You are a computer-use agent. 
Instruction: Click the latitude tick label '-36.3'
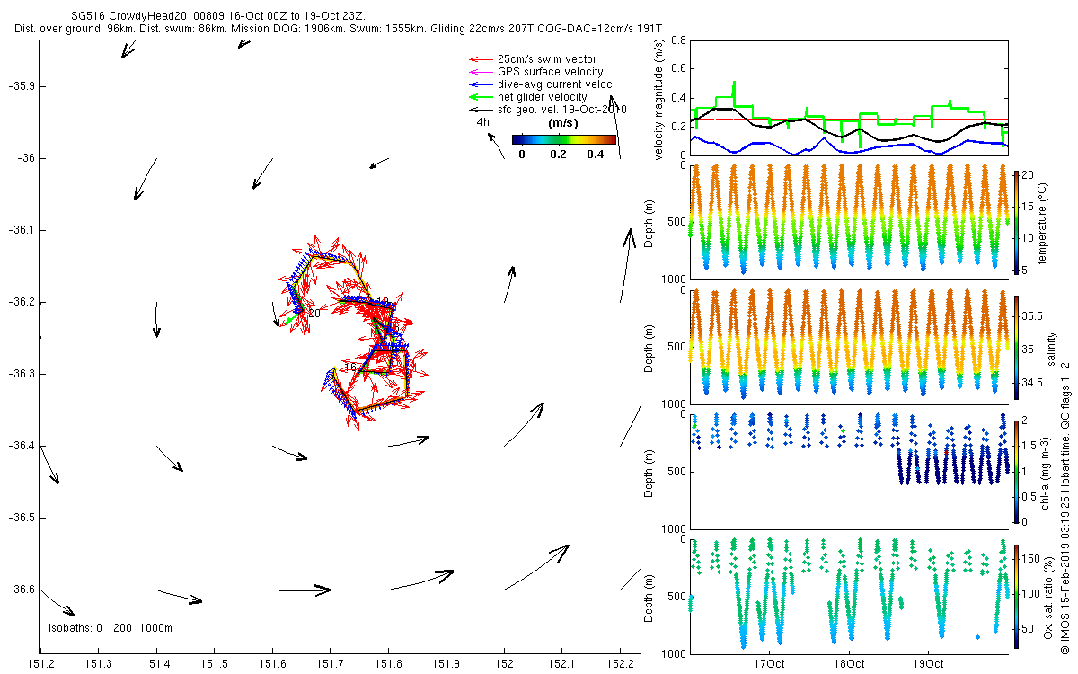point(21,374)
